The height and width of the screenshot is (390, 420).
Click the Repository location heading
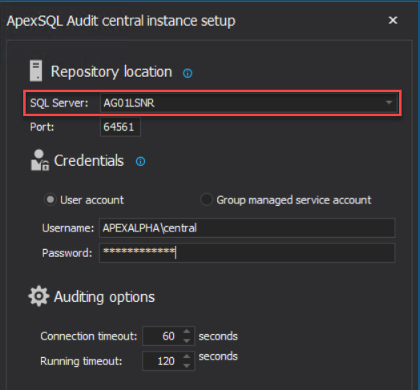coord(111,72)
